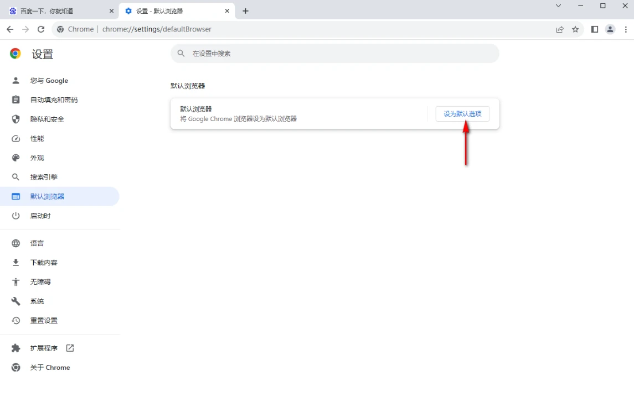The image size is (634, 418).
Task: Click the share page icon in address bar
Action: click(560, 29)
